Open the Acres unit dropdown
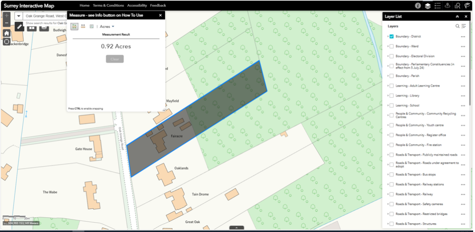This screenshot has height=232, width=475. [x=107, y=26]
